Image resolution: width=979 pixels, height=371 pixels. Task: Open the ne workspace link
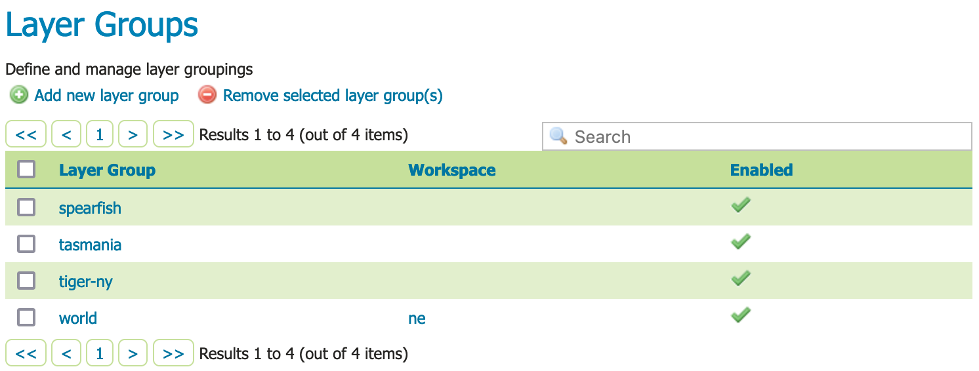tap(417, 319)
